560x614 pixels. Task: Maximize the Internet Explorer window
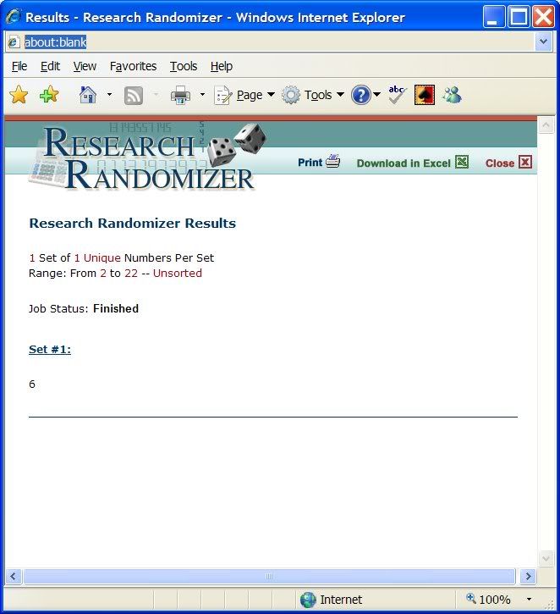point(519,17)
